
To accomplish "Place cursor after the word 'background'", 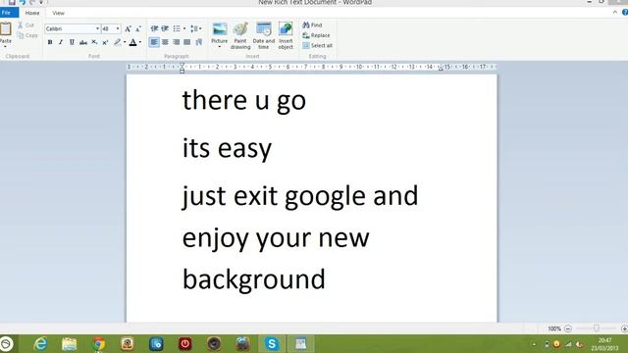I will (x=326, y=278).
